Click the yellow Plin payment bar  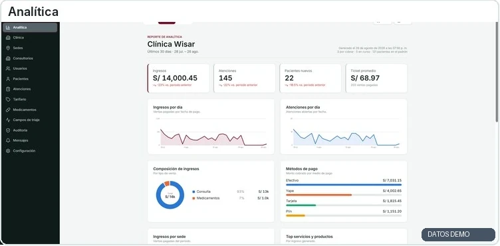click(x=296, y=215)
